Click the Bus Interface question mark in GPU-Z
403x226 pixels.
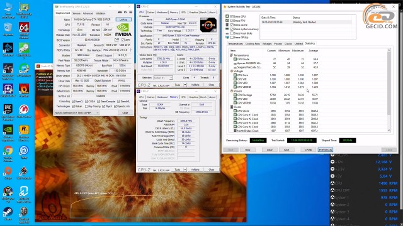130,50
